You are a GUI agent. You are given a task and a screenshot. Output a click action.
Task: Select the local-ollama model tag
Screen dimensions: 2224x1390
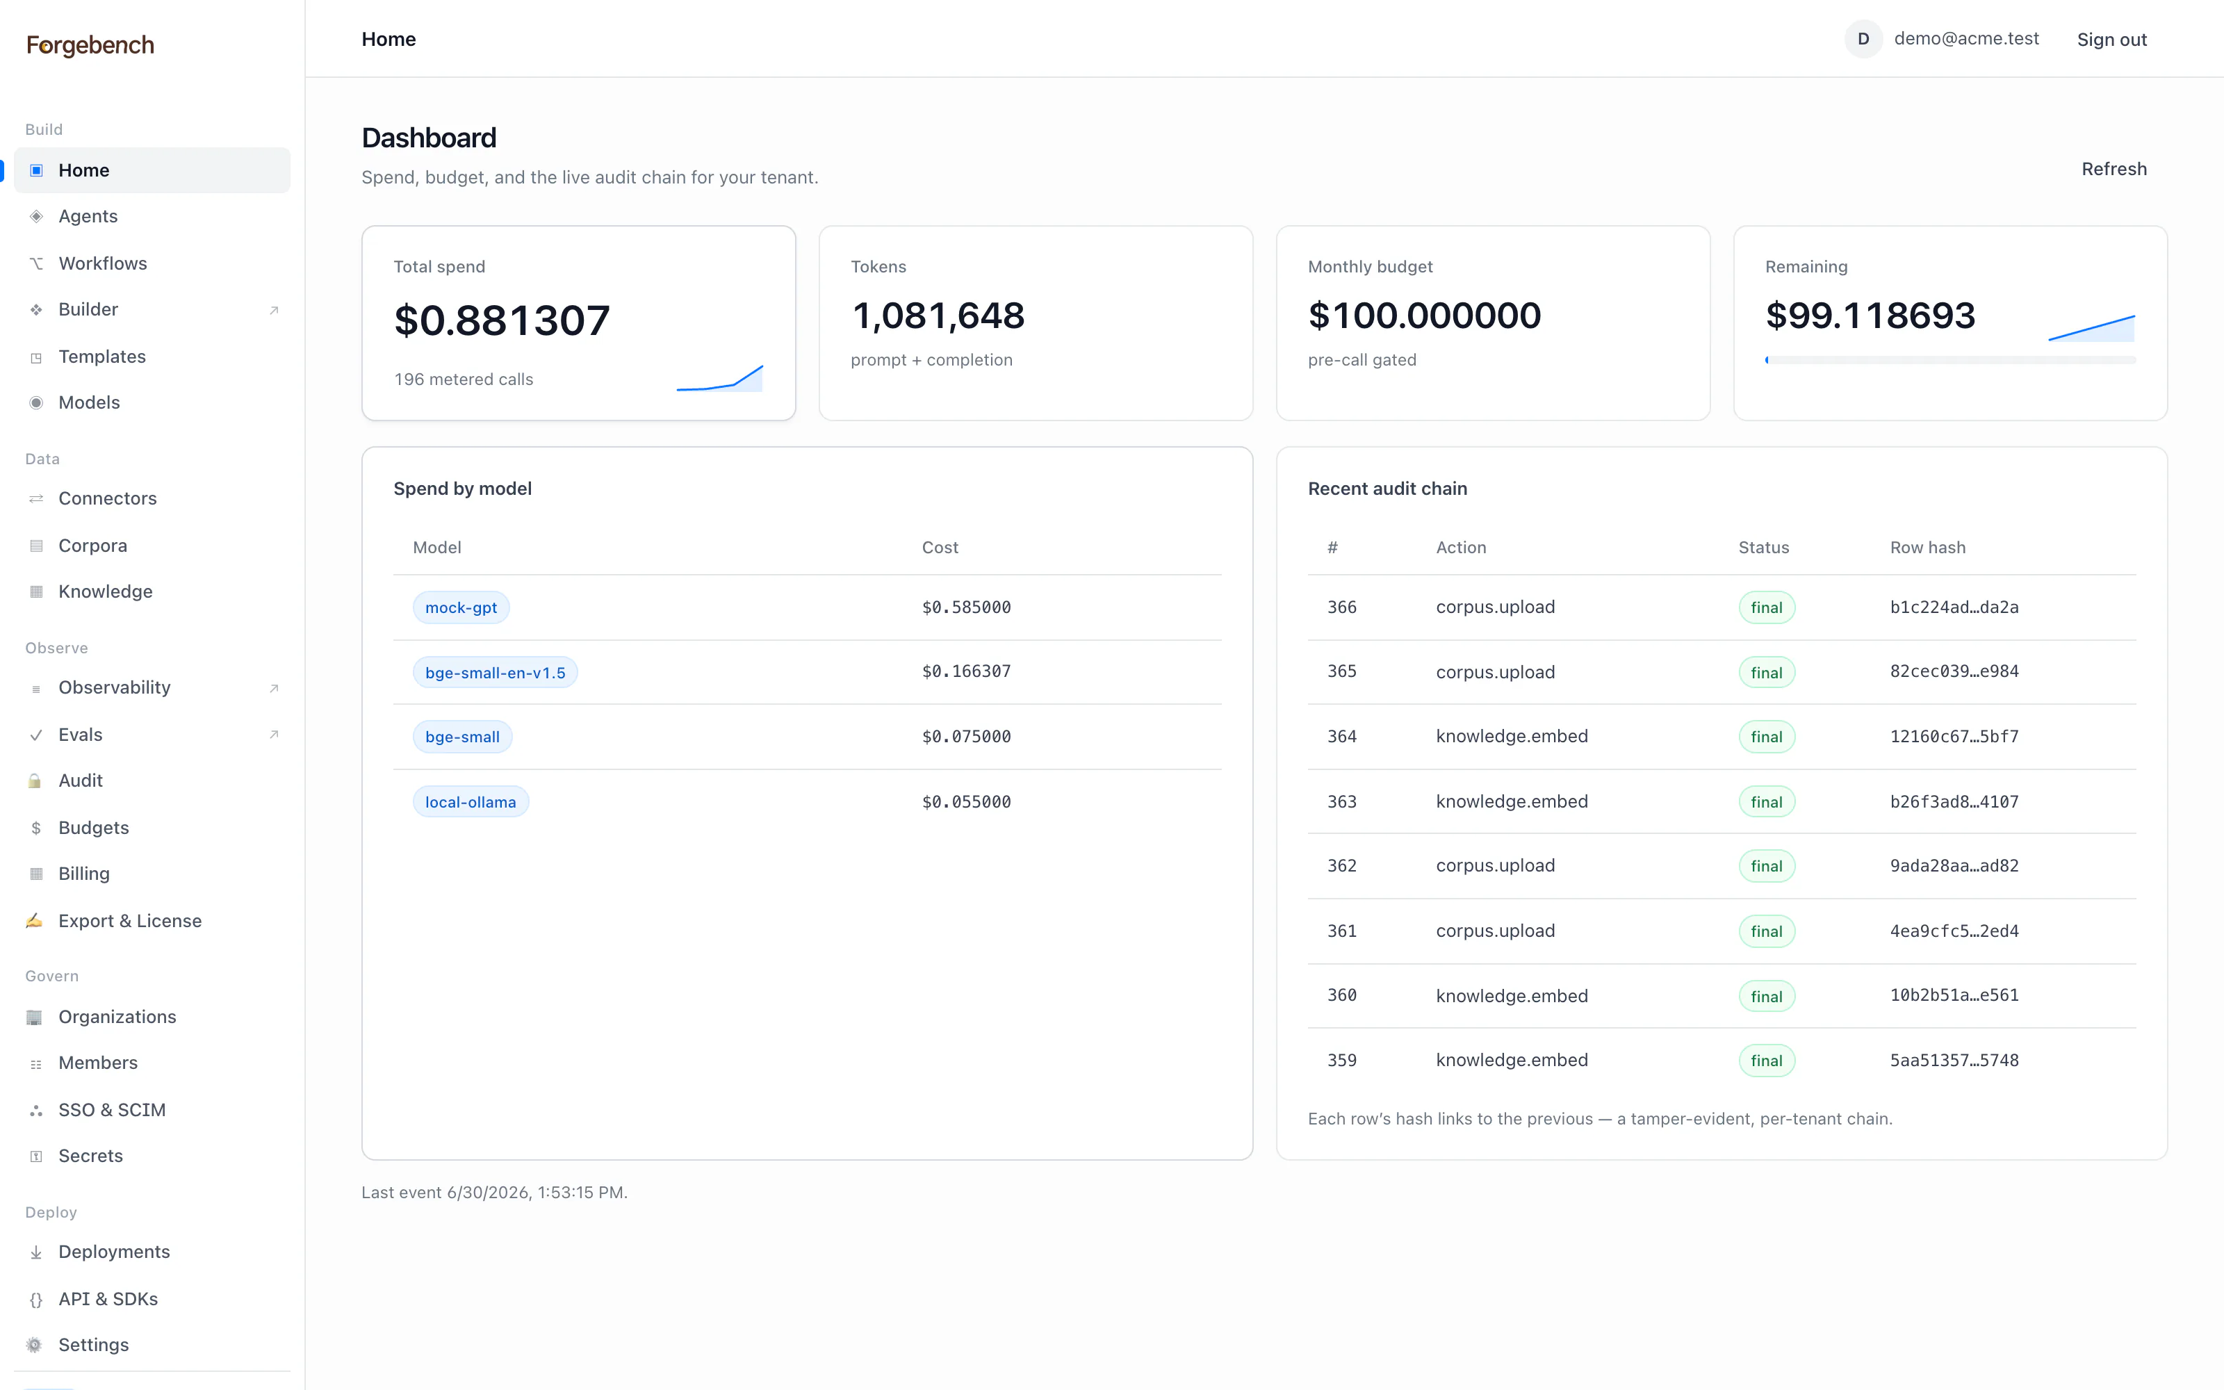471,801
